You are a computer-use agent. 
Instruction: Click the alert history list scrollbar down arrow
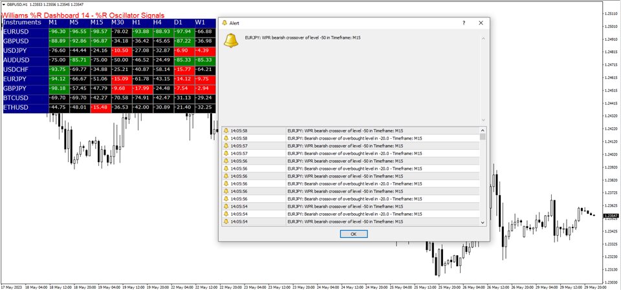(483, 223)
